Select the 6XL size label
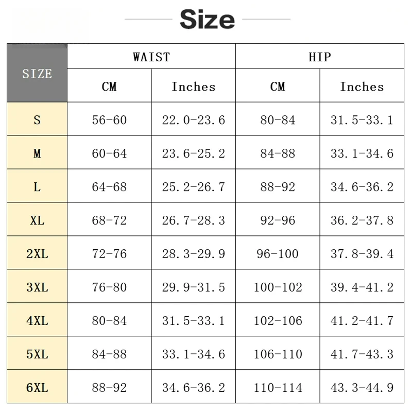 [x=37, y=387]
